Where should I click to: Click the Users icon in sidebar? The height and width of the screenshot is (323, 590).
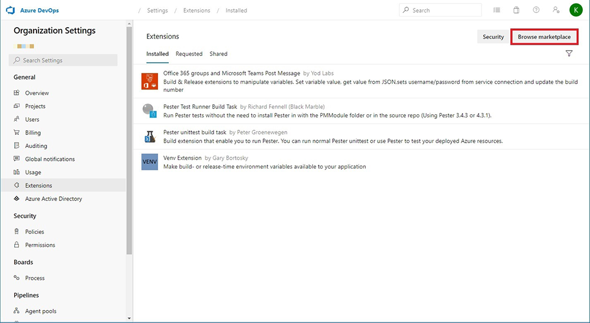17,119
